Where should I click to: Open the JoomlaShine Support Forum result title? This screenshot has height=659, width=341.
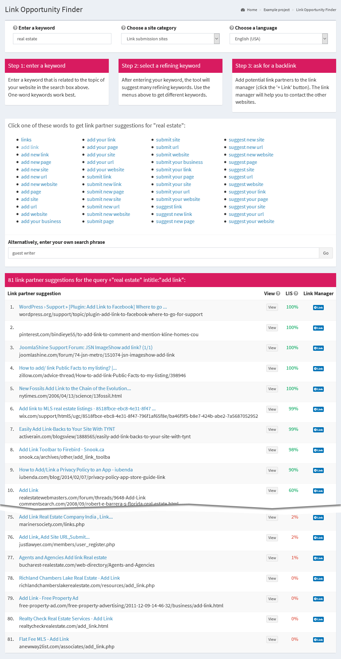86,348
